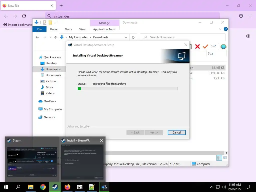Open Quick Access Toolbar customize dropdown
Screen dimensions: 256x192
55,22
